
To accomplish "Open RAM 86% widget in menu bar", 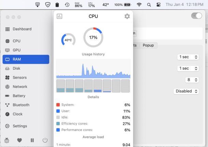I will pyautogui.click(x=78, y=5).
